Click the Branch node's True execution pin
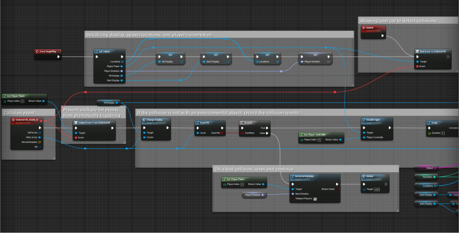Screen dimensions: 459x233 pos(267,128)
